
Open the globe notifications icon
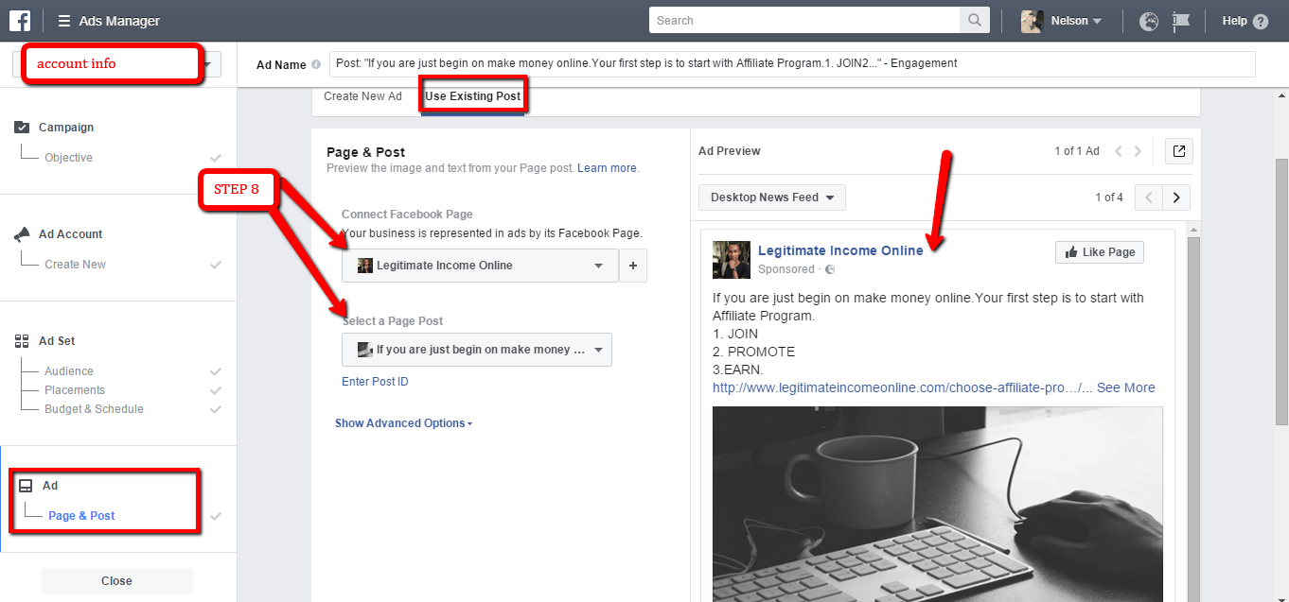click(x=1150, y=21)
